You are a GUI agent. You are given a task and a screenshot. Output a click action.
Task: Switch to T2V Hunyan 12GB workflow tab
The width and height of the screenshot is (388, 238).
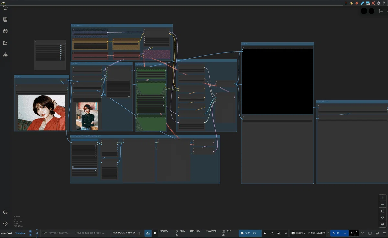56,233
